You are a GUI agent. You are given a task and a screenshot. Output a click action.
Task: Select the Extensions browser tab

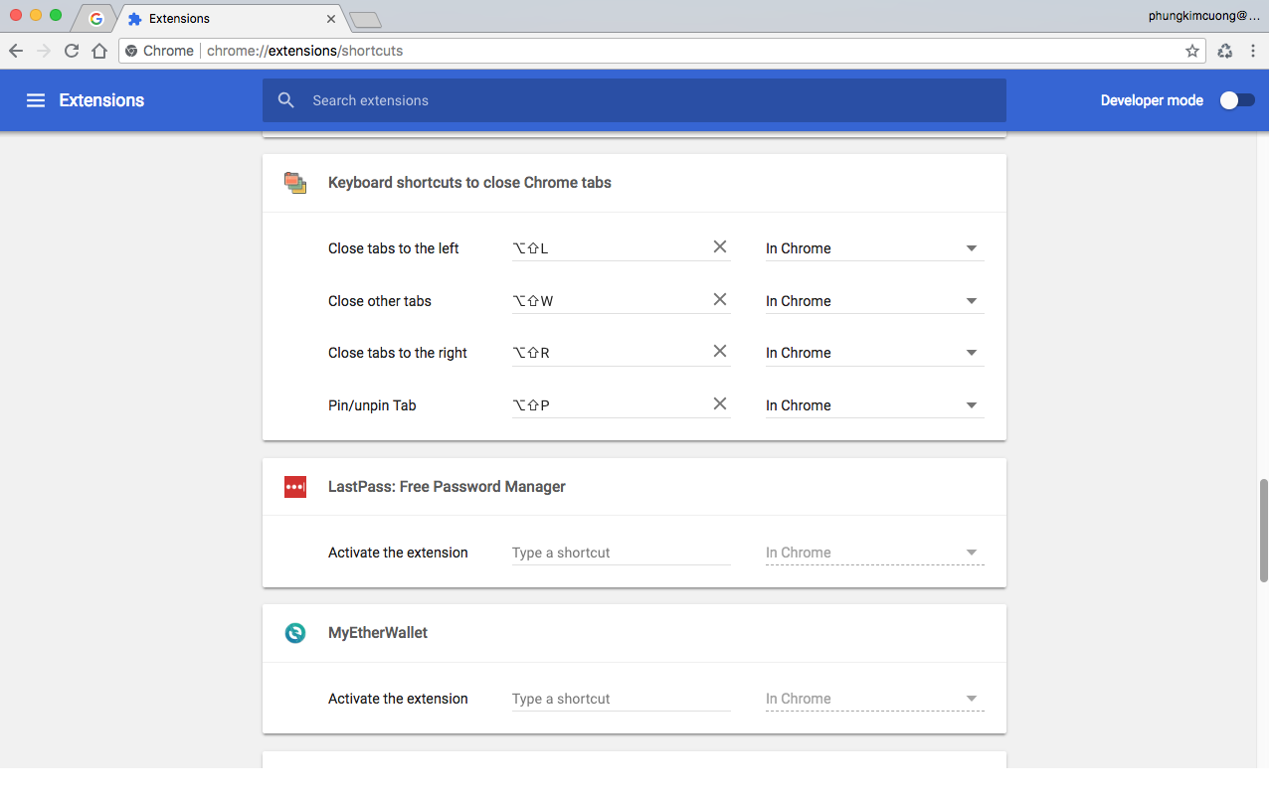tap(231, 19)
